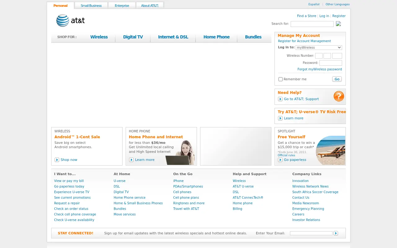Screen dimensions: 397x248
Task: Open Investor Relations link
Action: (306, 220)
